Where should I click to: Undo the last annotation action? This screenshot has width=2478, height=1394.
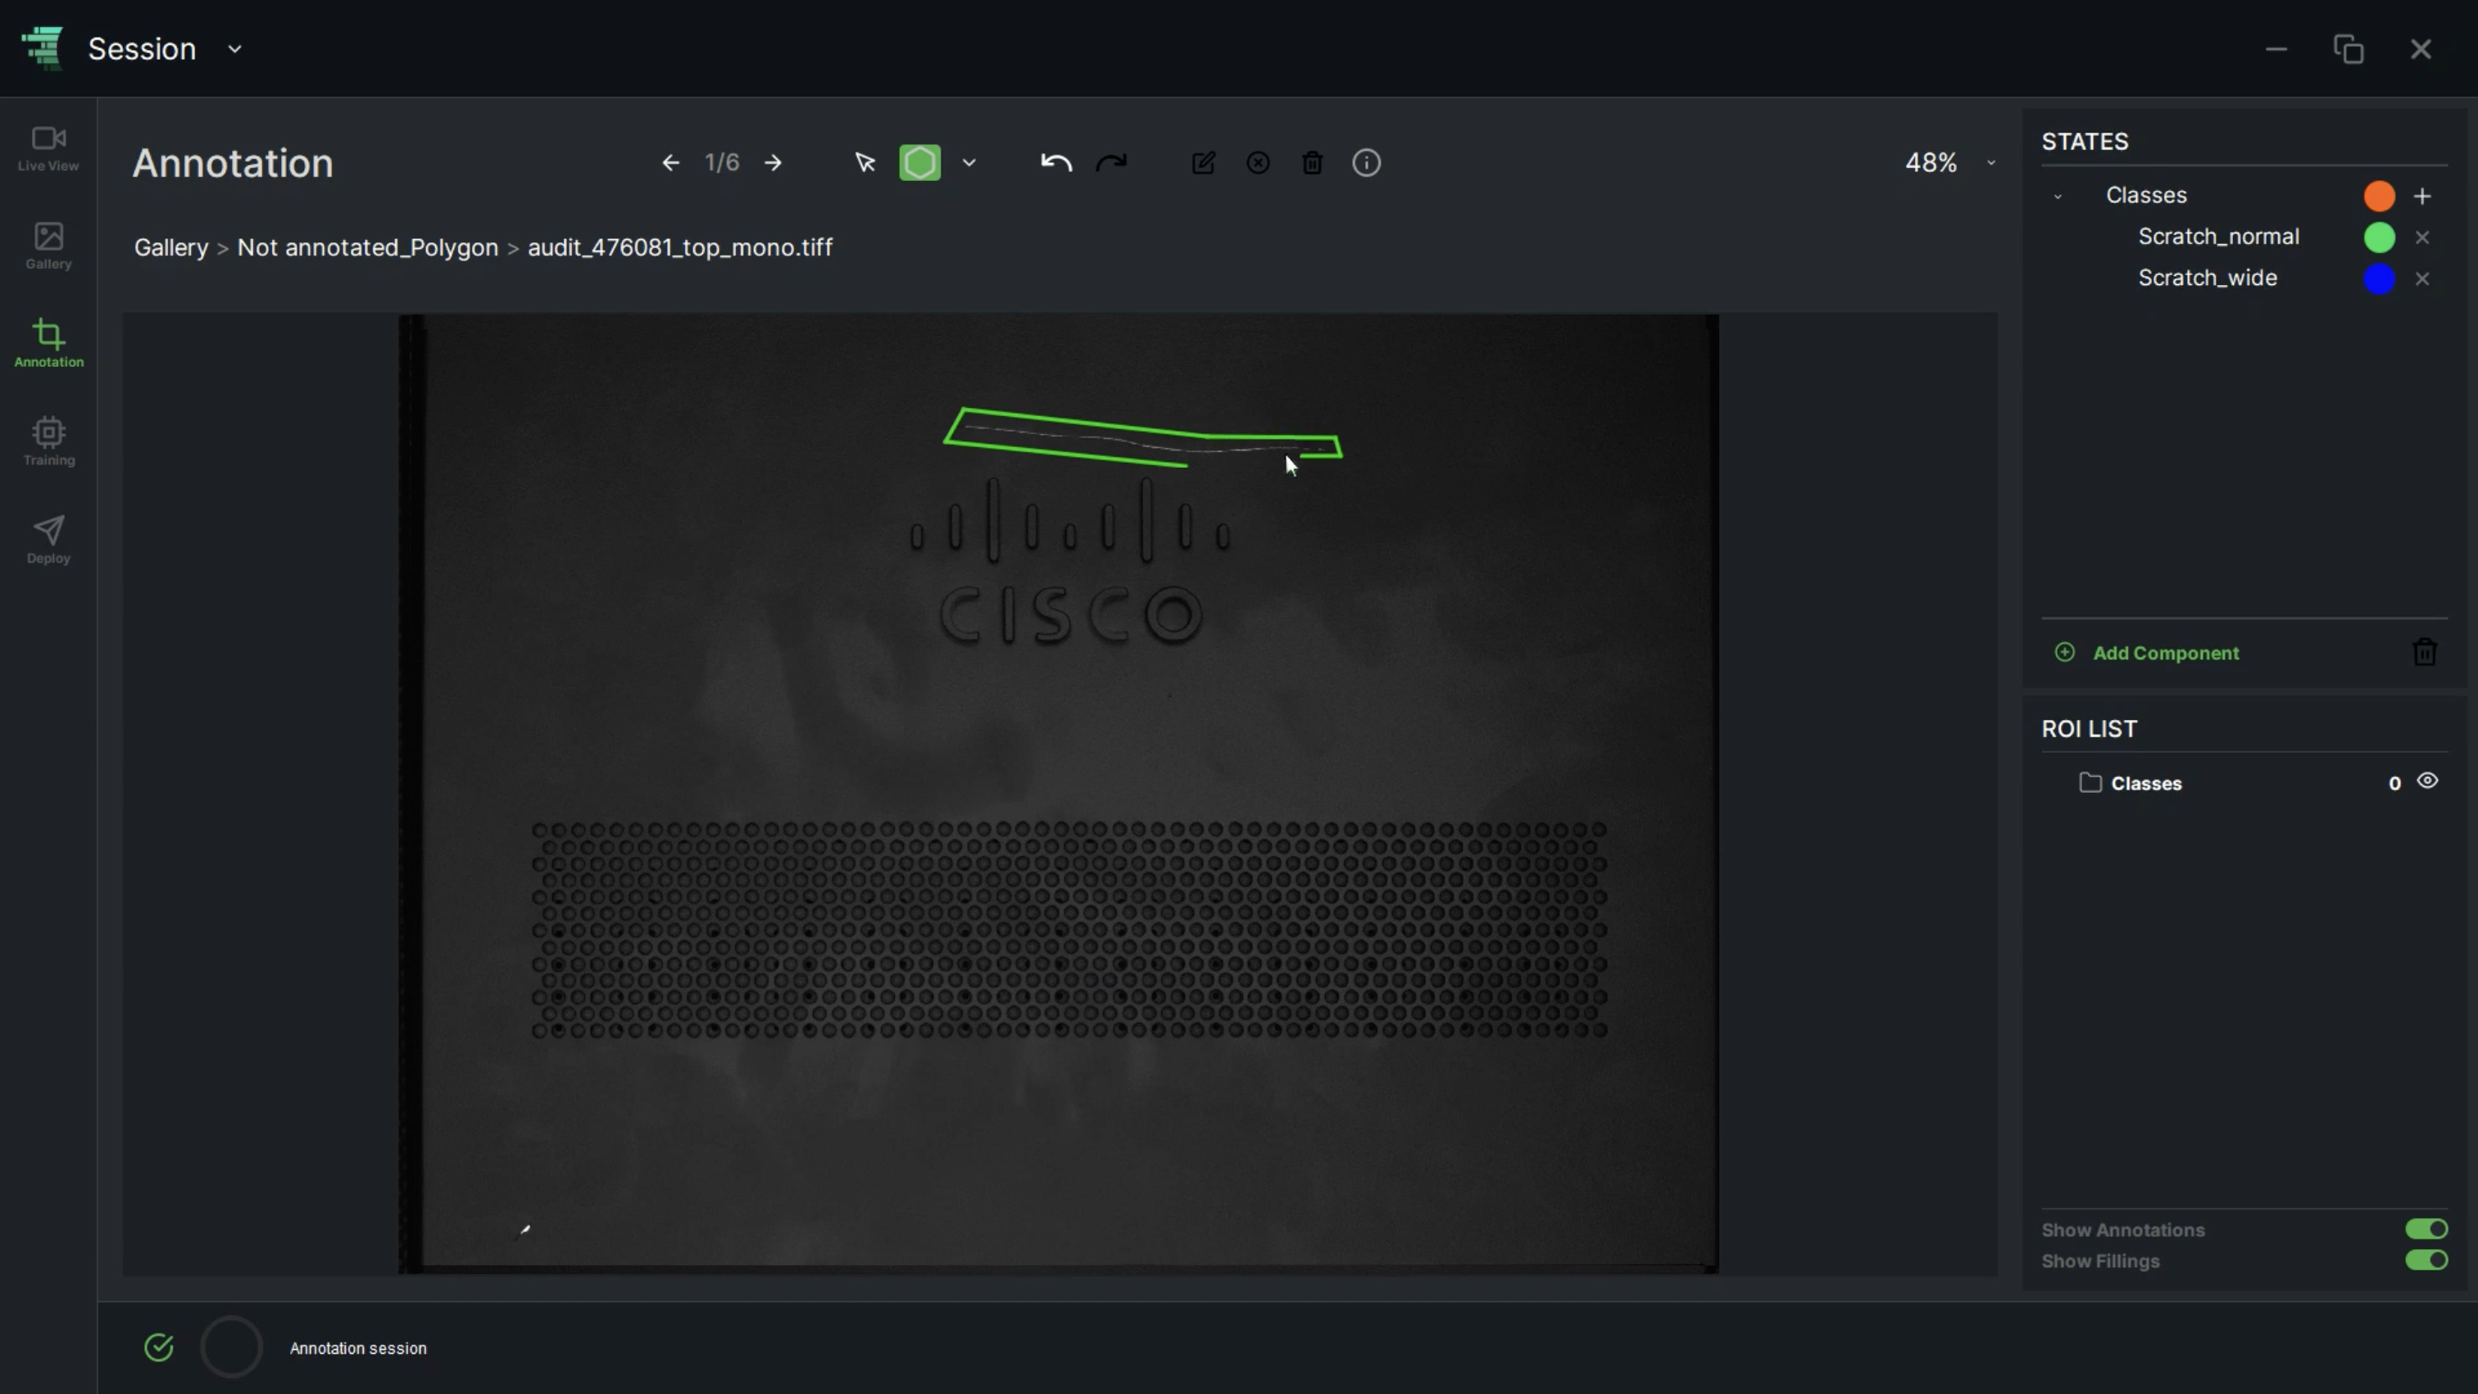(1056, 164)
